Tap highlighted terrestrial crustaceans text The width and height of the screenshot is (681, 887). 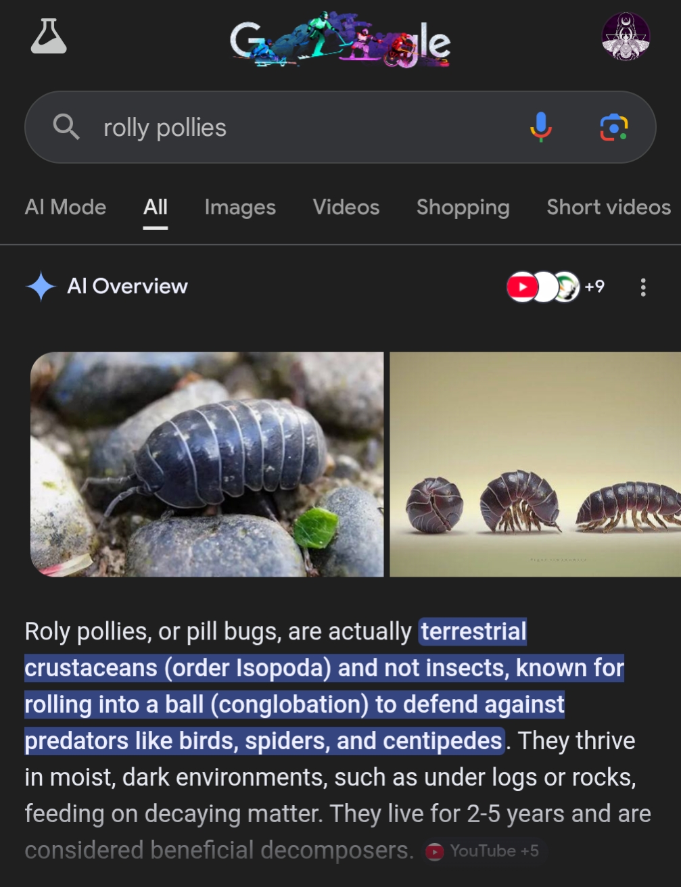325,686
